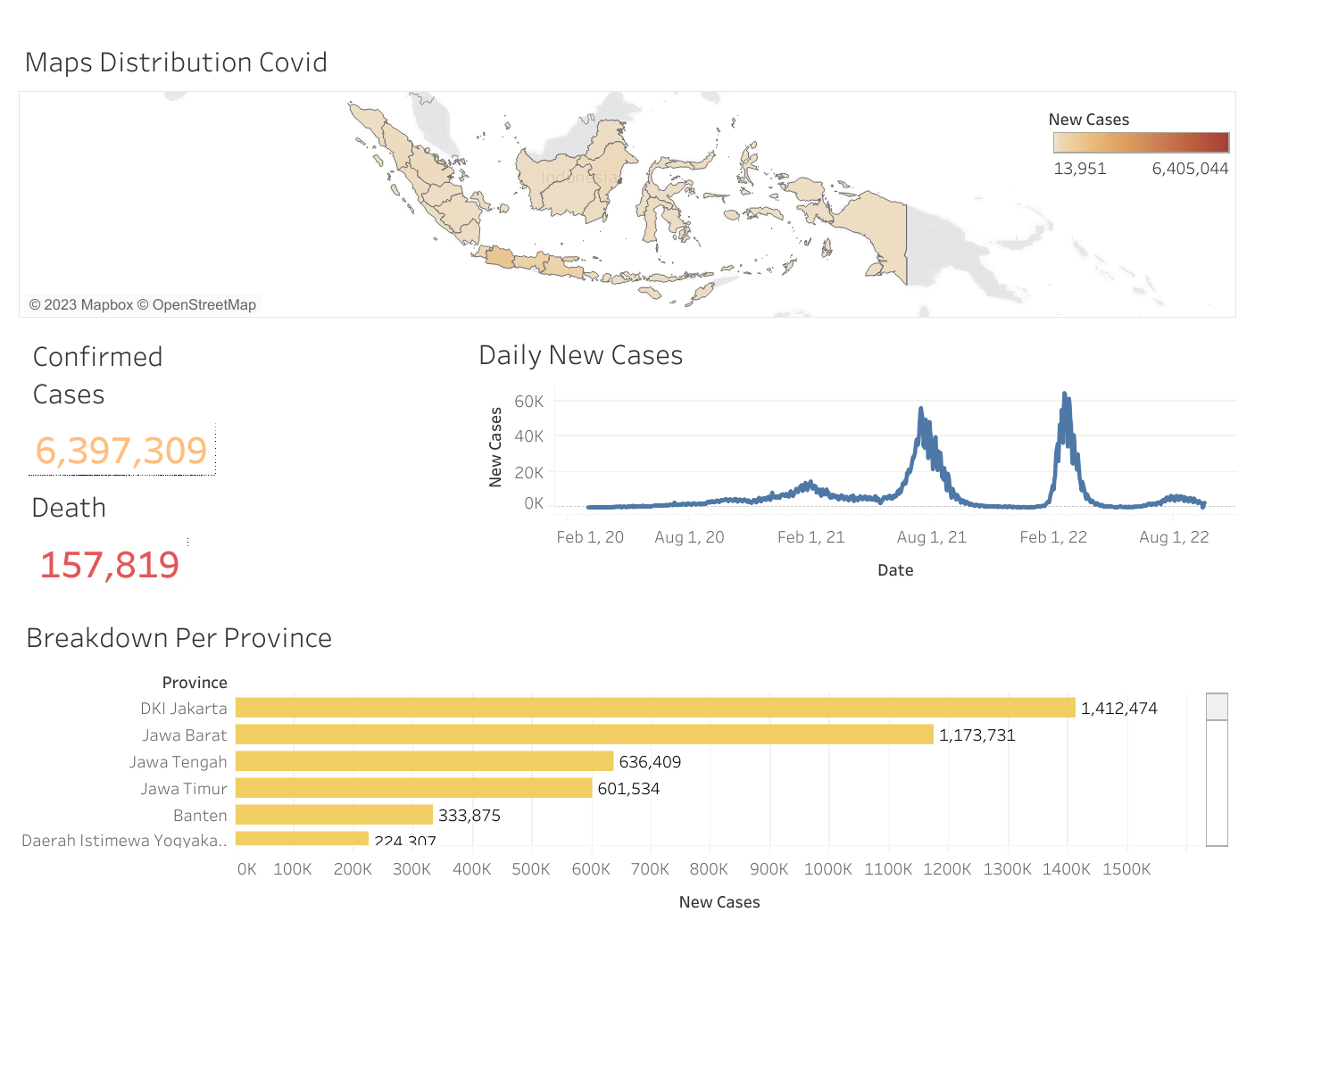Click the New Cases color legend gradient
1338x1070 pixels.
click(1141, 143)
